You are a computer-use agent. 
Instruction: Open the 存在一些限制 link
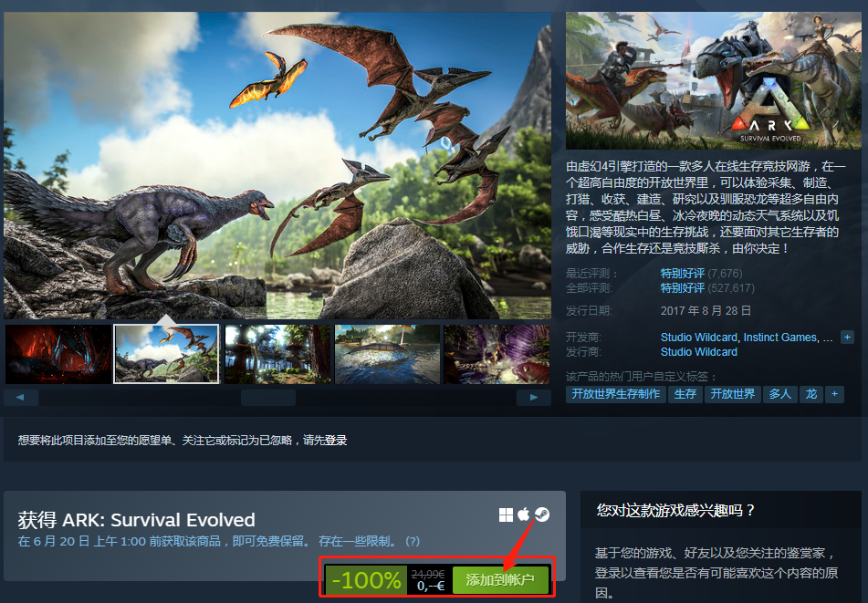[x=358, y=541]
